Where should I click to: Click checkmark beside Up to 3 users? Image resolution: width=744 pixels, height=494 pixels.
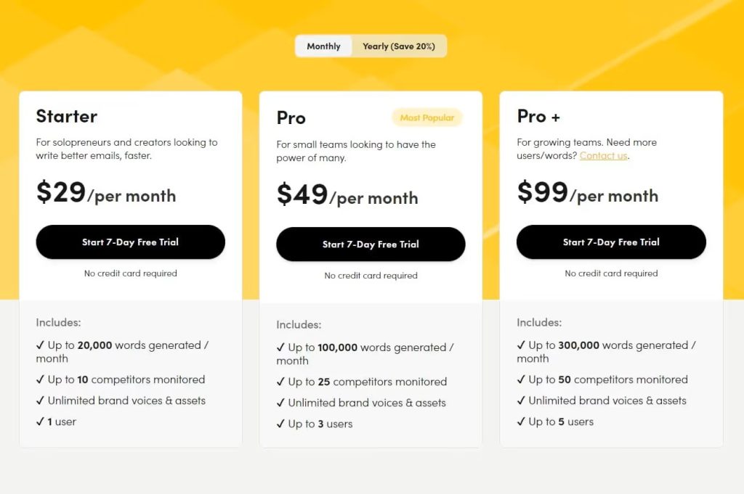(280, 424)
